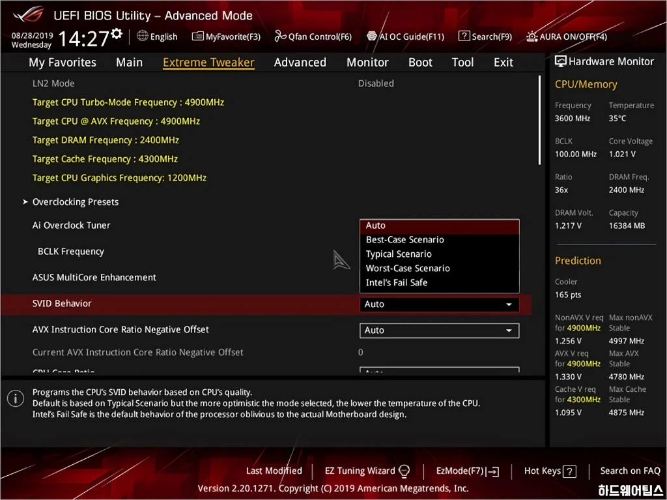Image resolution: width=667 pixels, height=500 pixels.
Task: Open Search(F9)
Action: pos(485,37)
